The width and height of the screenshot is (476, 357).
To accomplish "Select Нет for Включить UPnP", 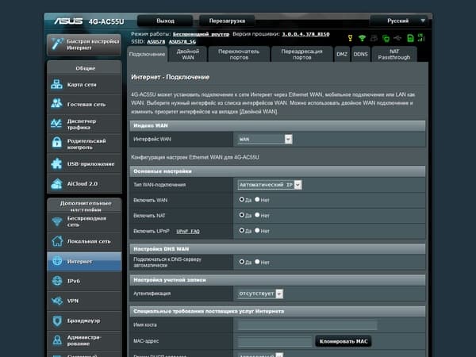I will pyautogui.click(x=257, y=230).
